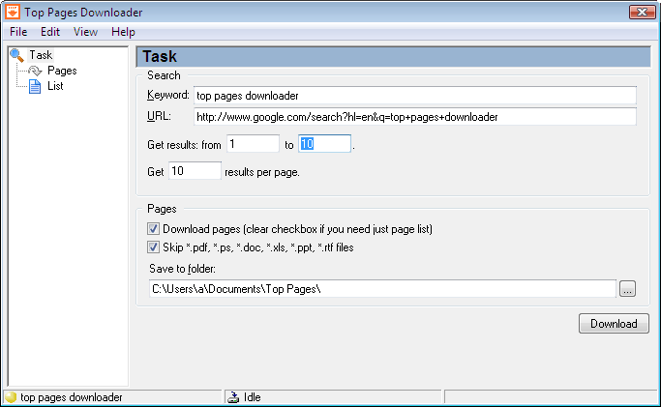Viewport: 661px width, 407px height.
Task: Click 'top pages downloader' text in status bar
Action: [x=72, y=397]
